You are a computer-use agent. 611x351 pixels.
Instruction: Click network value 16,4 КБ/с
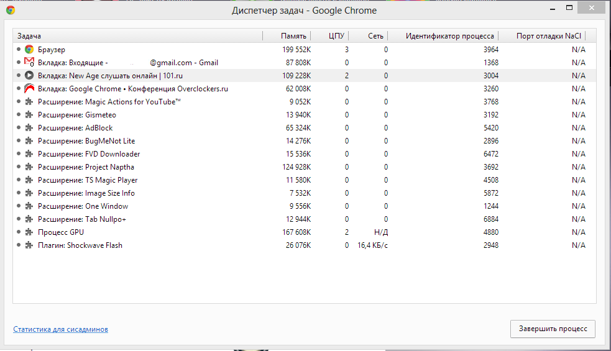[x=372, y=245]
